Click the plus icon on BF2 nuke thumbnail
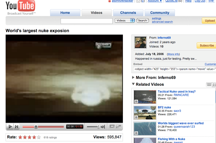The height and width of the screenshot is (143, 216). pyautogui.click(x=136, y=117)
